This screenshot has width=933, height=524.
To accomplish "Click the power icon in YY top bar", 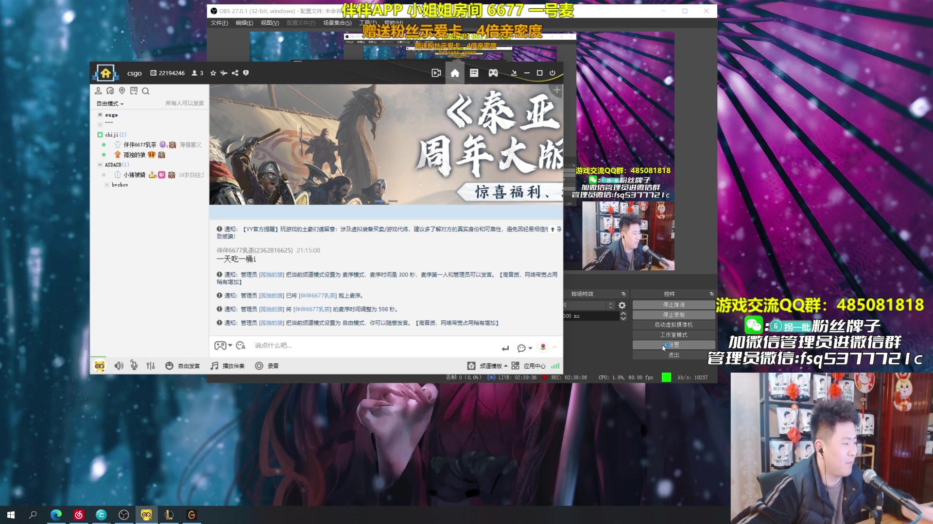I will (x=553, y=73).
